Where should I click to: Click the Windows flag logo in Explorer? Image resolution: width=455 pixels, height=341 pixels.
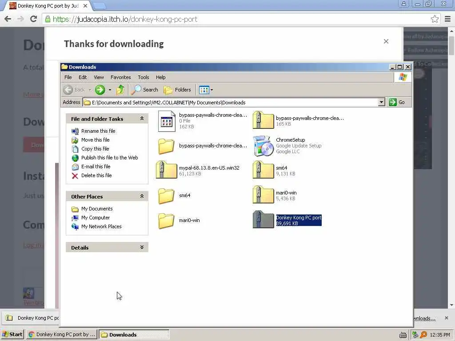coord(403,77)
